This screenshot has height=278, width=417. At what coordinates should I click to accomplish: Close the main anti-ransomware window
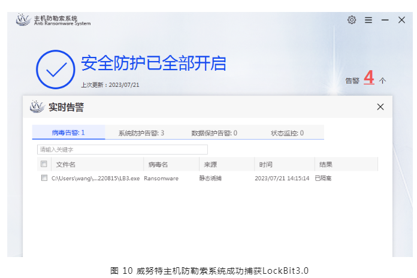(401, 20)
